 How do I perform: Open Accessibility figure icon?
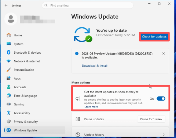(x=9, y=113)
